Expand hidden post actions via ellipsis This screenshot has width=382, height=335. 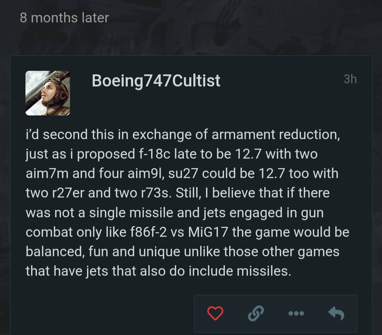point(296,313)
